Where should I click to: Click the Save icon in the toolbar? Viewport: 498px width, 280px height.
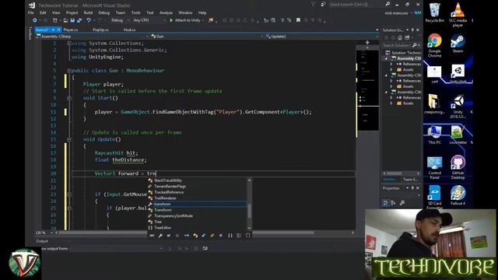click(x=72, y=20)
